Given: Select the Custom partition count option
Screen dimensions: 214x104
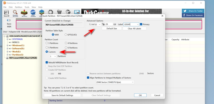Looking at the screenshot, I should tap(47, 52).
